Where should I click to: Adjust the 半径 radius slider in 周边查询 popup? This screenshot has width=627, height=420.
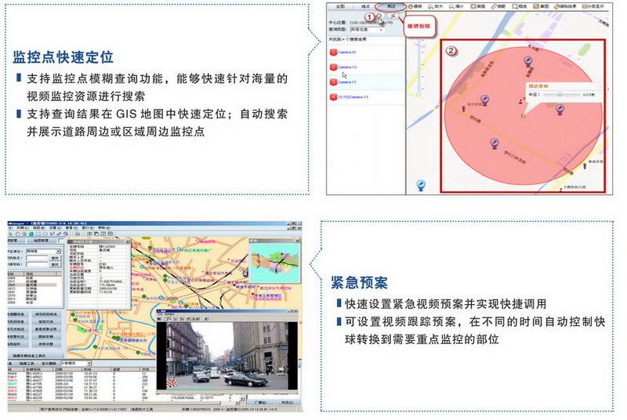[560, 95]
